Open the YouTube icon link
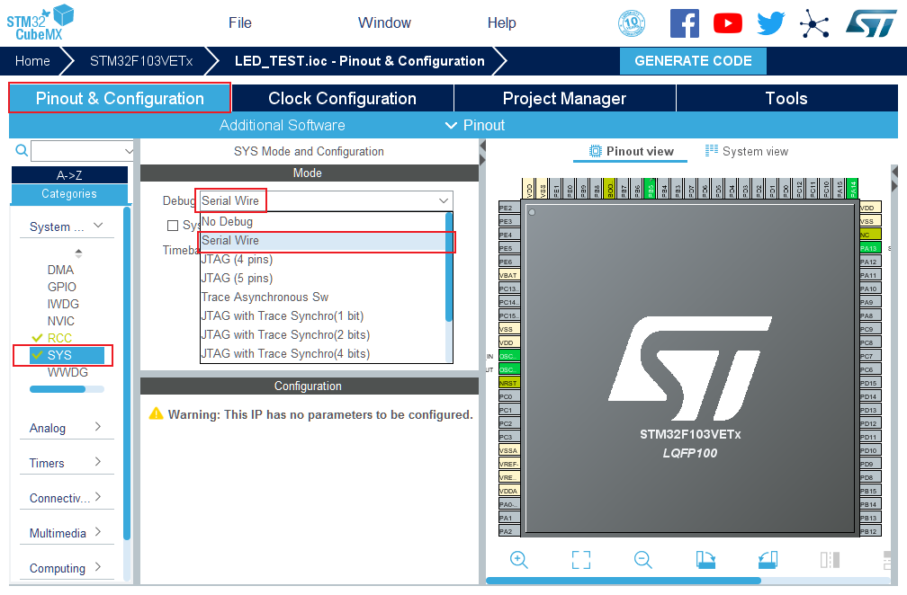 pos(728,23)
